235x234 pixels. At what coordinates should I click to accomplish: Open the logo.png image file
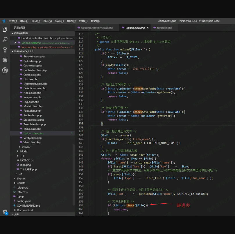[25, 165]
